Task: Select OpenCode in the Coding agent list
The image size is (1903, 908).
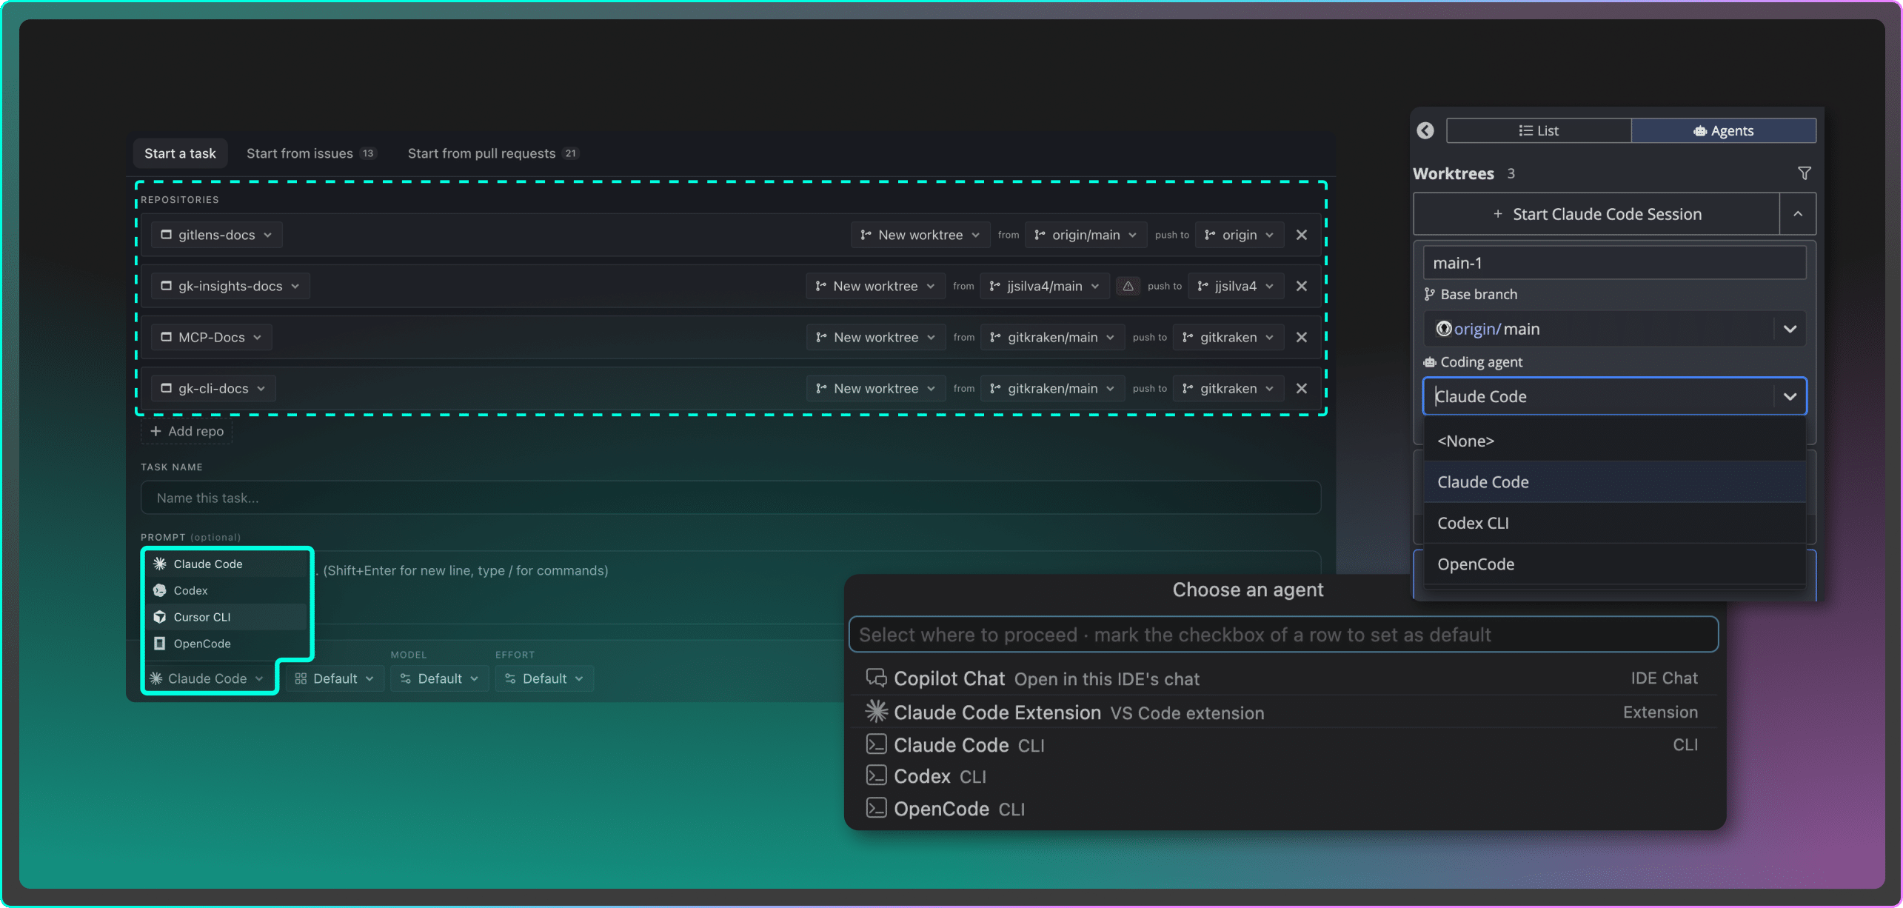Action: [1614, 564]
